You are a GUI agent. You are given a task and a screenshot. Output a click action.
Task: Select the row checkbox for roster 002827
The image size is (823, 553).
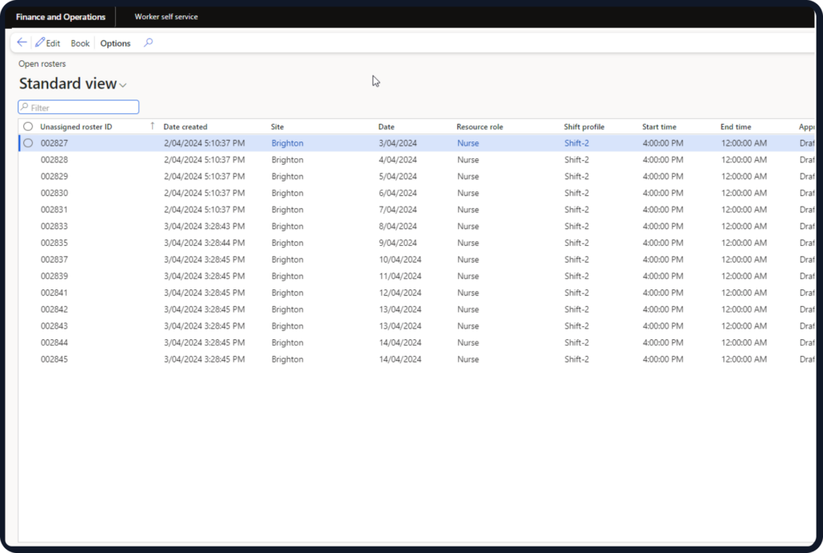point(28,143)
